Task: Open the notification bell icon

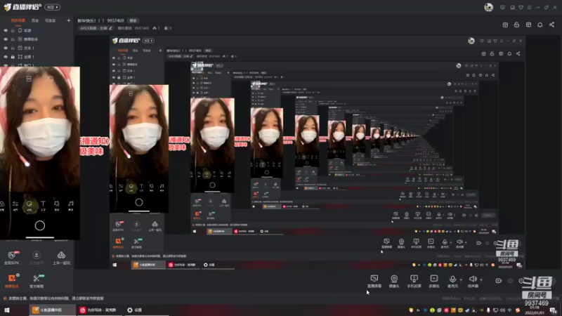Action: pyautogui.click(x=540, y=25)
